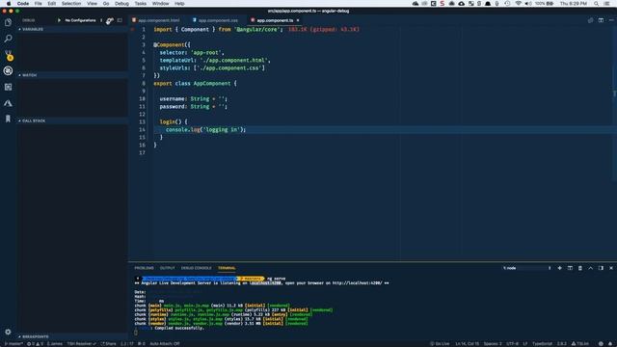
Task: Open the Azure view in activity bar
Action: [8, 103]
